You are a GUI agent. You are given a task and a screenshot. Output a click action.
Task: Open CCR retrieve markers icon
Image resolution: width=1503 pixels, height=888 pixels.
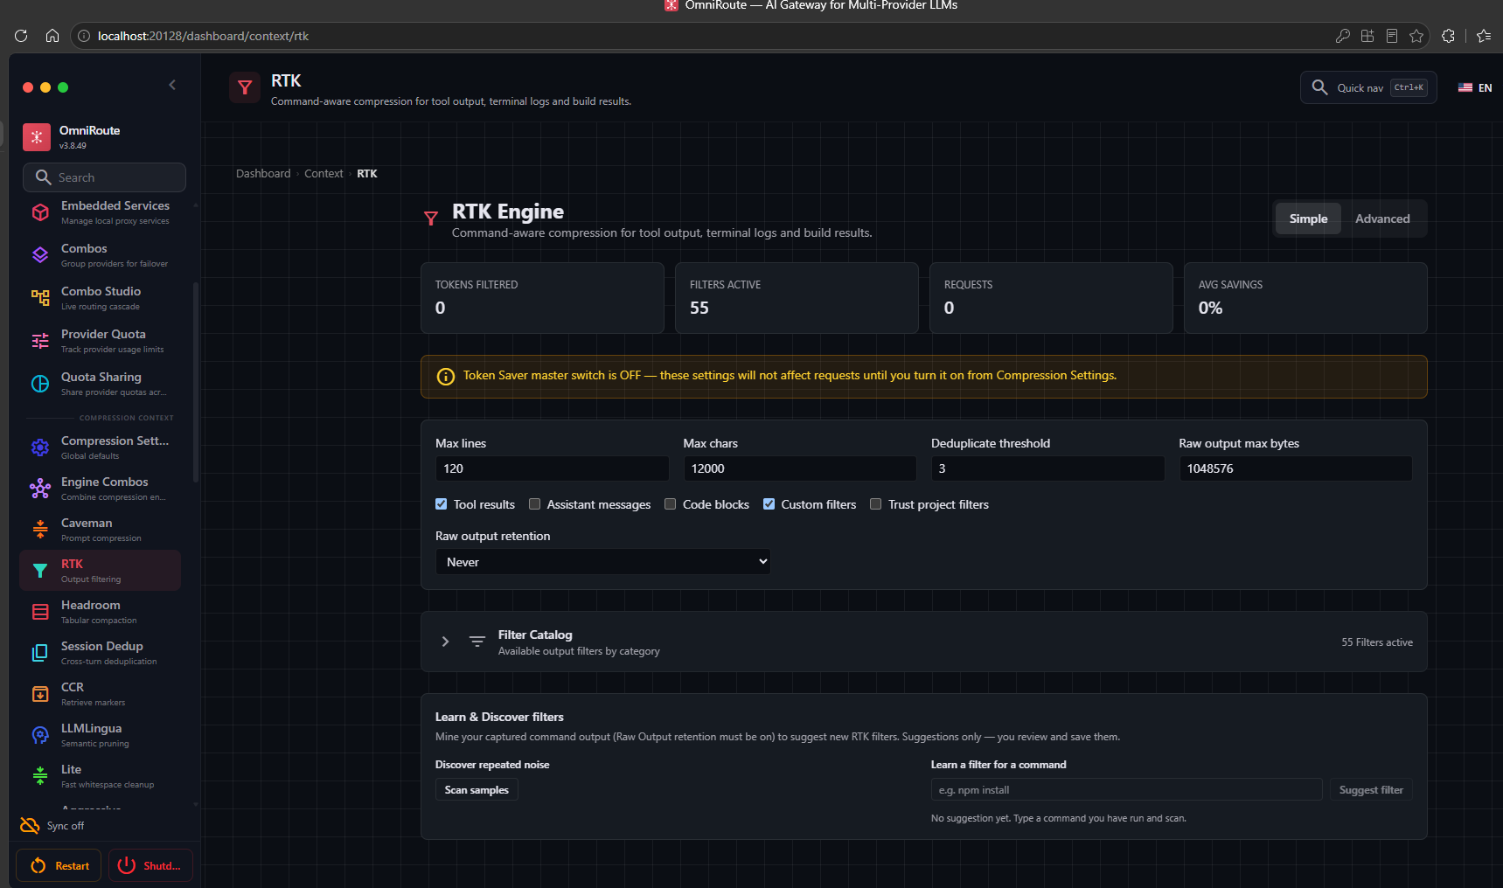(x=40, y=694)
